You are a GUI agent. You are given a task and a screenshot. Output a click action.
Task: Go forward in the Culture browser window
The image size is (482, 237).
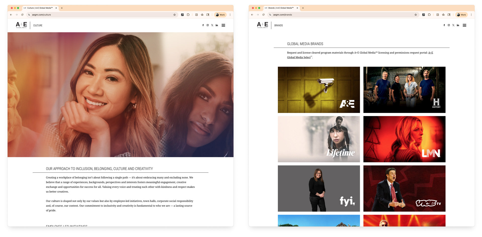[17, 15]
